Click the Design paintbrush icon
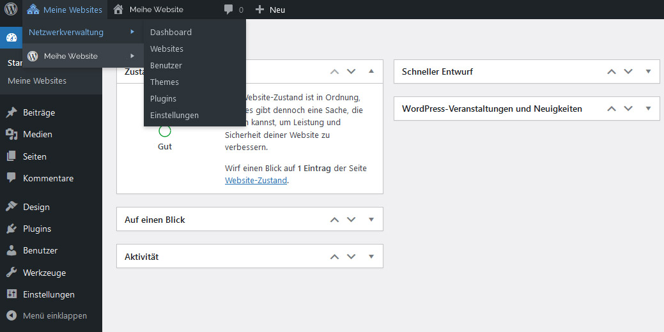Viewport: 664px width, 332px height. pos(12,207)
